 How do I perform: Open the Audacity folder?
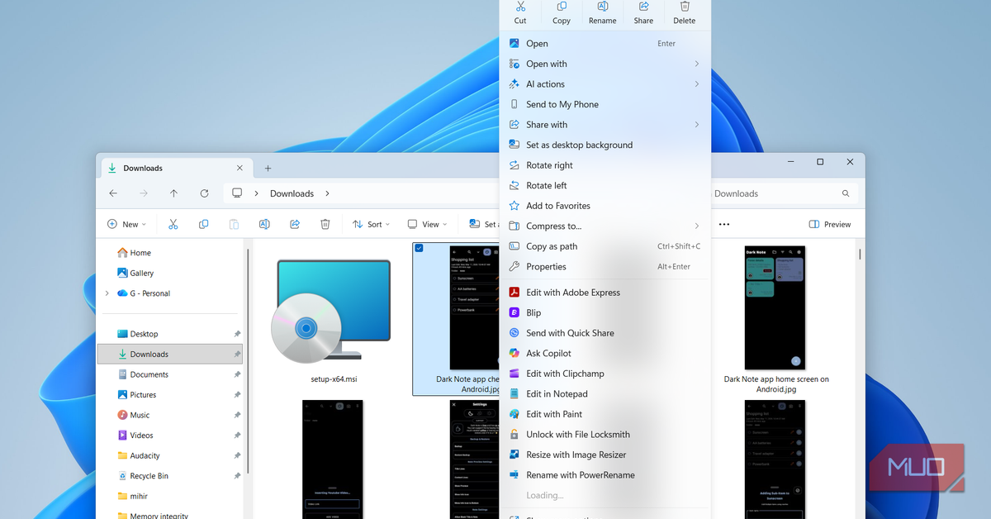coord(172,455)
